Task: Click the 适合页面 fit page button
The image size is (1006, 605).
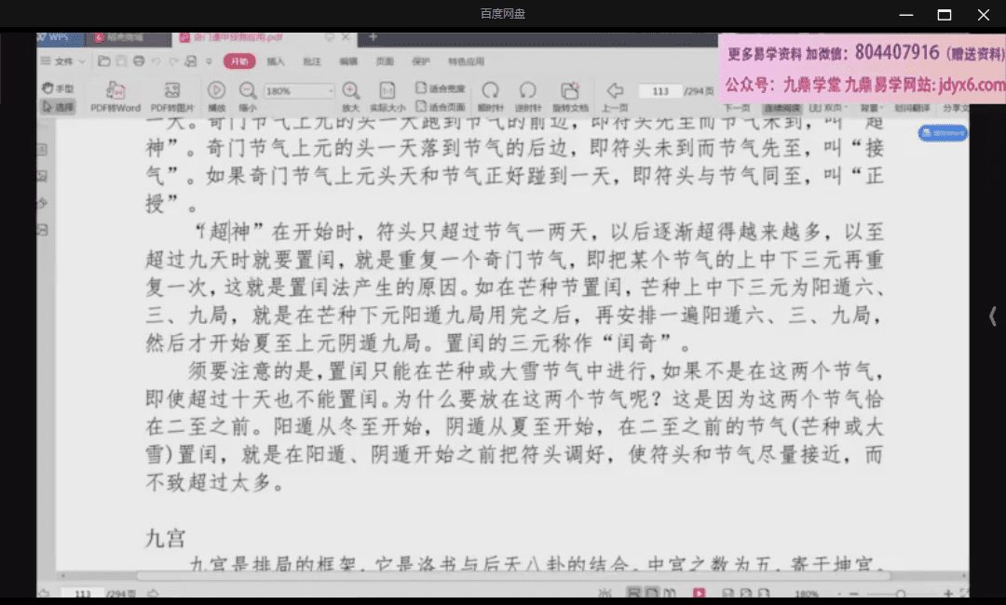Action: click(440, 107)
